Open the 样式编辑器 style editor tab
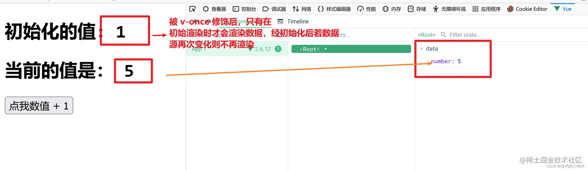This screenshot has width=588, height=170. [x=334, y=9]
